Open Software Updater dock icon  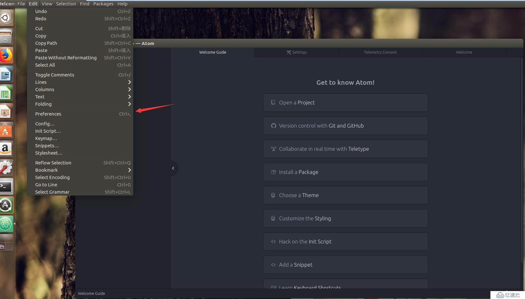tap(5, 205)
